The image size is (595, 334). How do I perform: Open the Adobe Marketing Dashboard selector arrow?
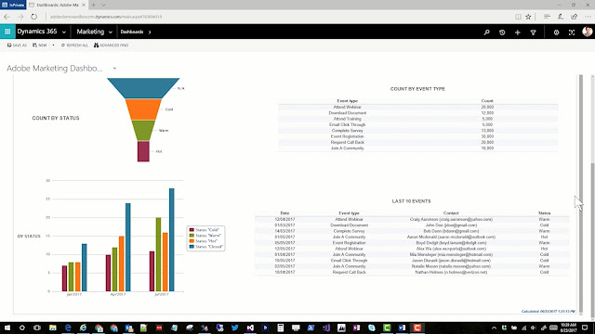(x=114, y=69)
